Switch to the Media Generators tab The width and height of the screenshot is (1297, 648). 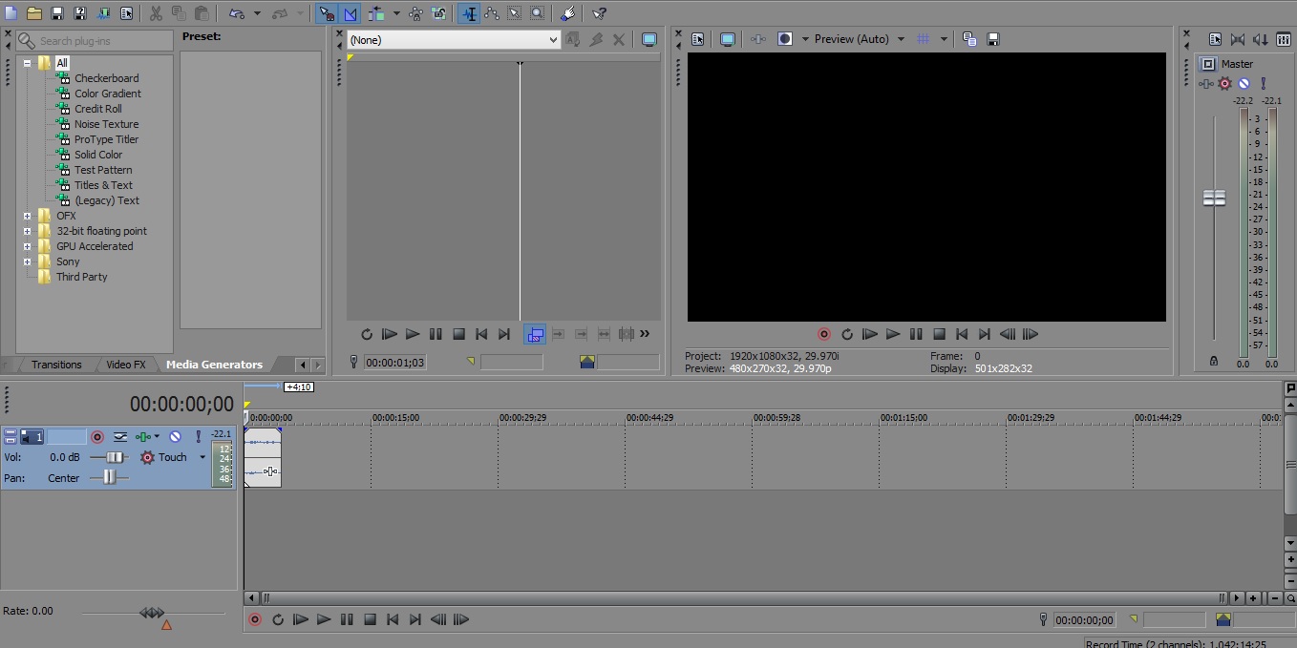coord(214,365)
